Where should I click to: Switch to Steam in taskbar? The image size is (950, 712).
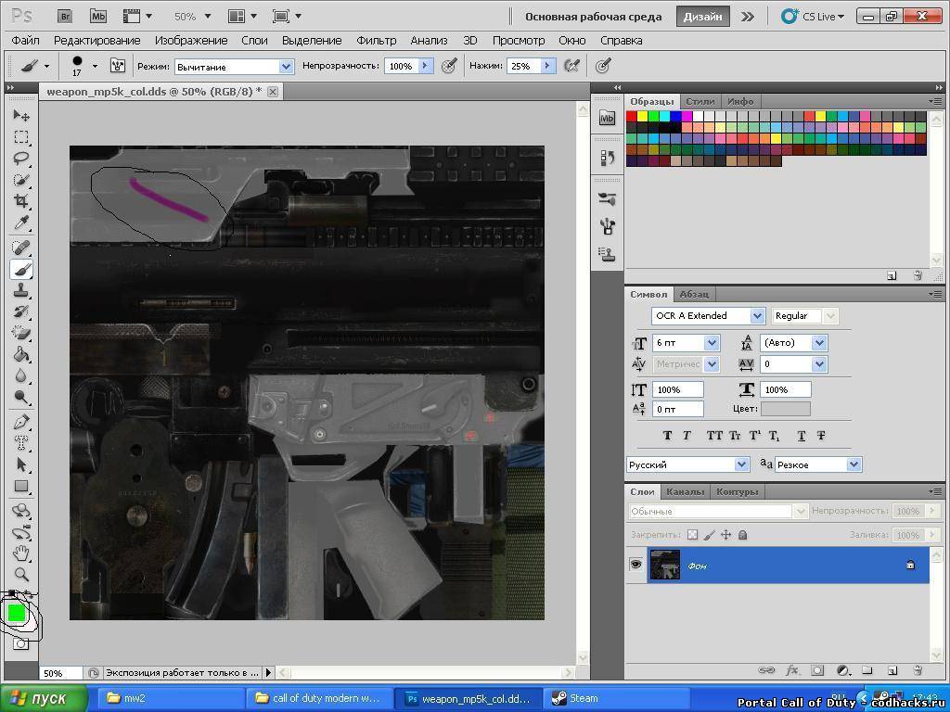616,699
